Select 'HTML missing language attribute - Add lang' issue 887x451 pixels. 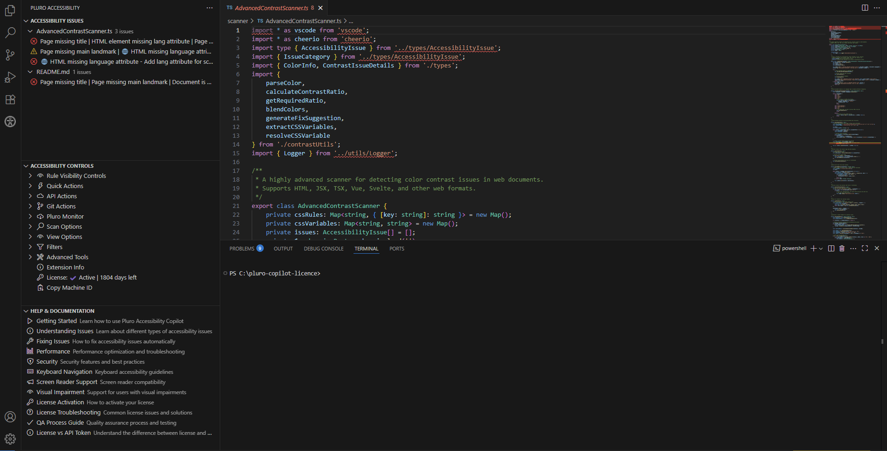120,62
